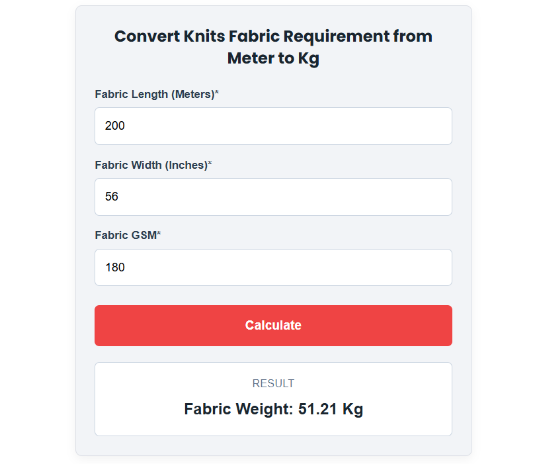Screen dimensions: 535x464
Task: Place cursor on the 180 GSM value
Action: tap(115, 267)
